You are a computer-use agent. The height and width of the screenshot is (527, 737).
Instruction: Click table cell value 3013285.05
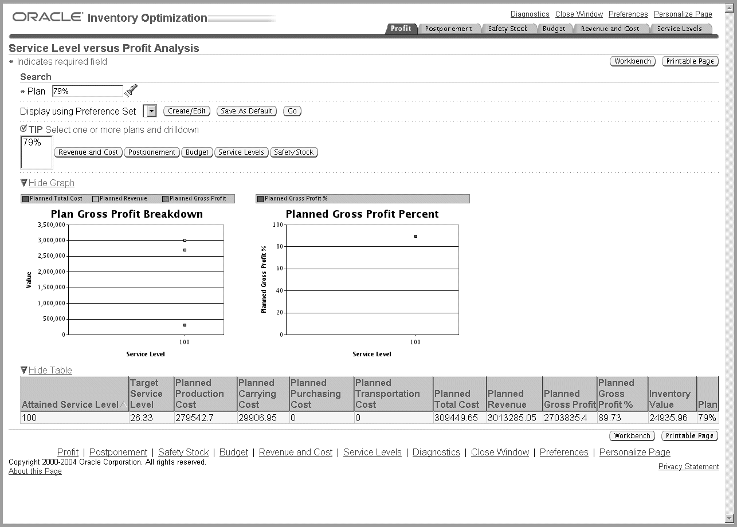(x=512, y=418)
